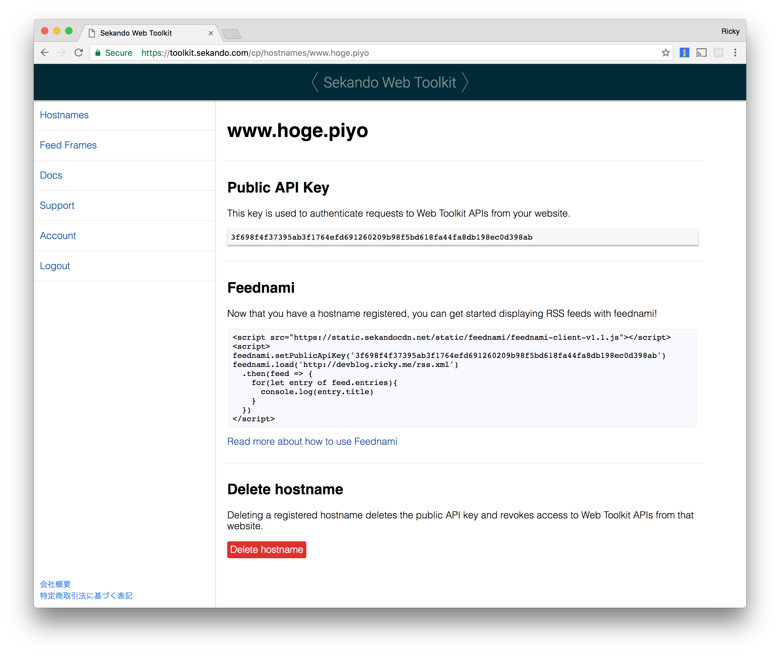The width and height of the screenshot is (780, 656).
Task: Open Feed Frames in the sidebar
Action: point(68,145)
